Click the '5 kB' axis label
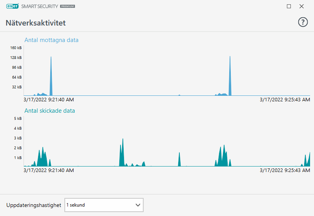 (18, 119)
